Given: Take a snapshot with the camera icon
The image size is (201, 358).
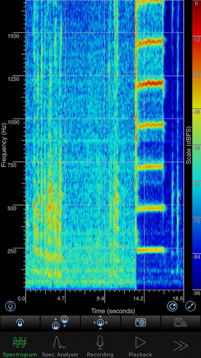Looking at the screenshot, I should tap(140, 322).
